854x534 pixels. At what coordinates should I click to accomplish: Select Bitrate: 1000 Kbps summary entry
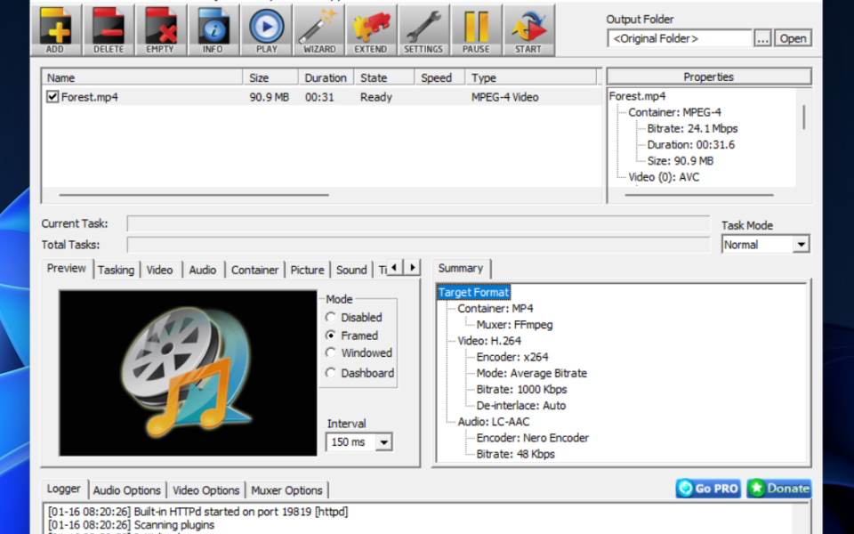(x=522, y=390)
